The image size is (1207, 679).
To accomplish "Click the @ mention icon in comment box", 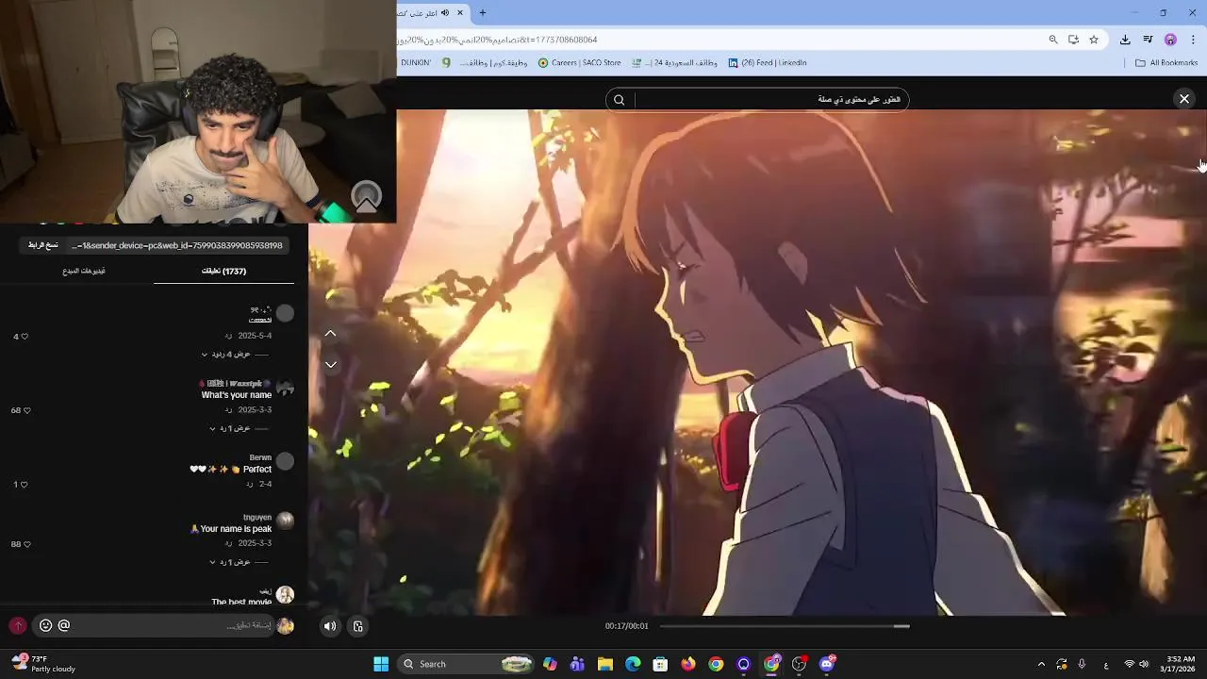I will (64, 625).
